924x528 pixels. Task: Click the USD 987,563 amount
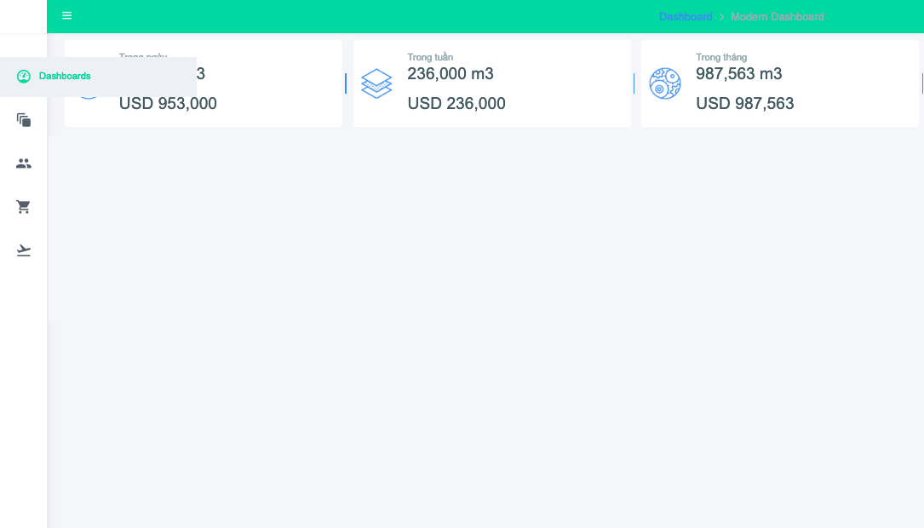coord(745,103)
